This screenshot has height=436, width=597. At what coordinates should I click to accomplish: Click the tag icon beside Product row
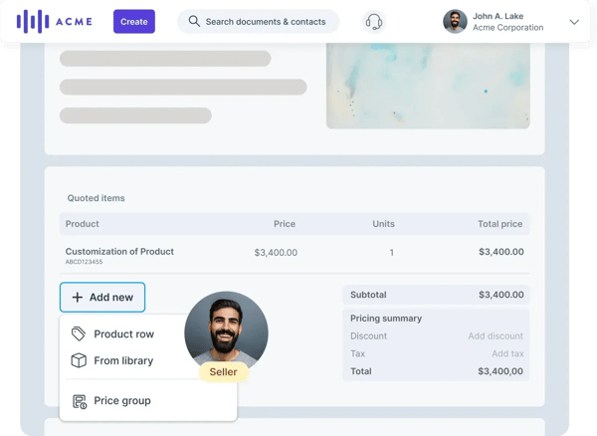click(79, 334)
